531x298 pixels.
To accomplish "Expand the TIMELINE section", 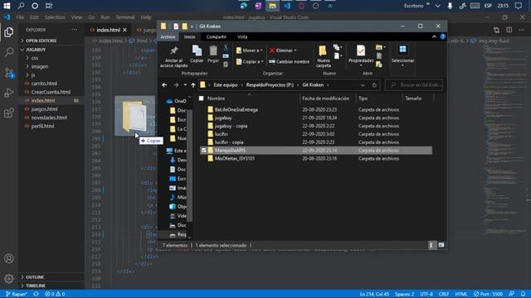I will [36, 286].
